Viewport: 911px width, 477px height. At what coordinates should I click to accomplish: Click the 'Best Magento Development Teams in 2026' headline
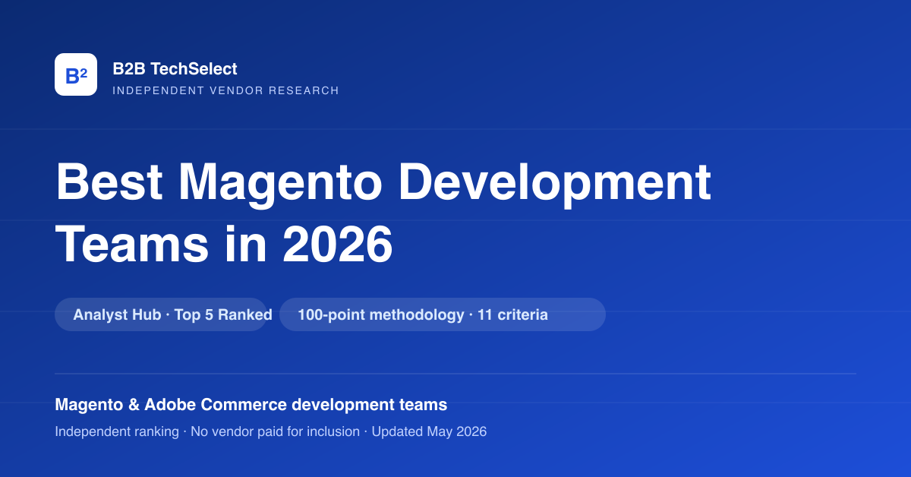tap(383, 213)
